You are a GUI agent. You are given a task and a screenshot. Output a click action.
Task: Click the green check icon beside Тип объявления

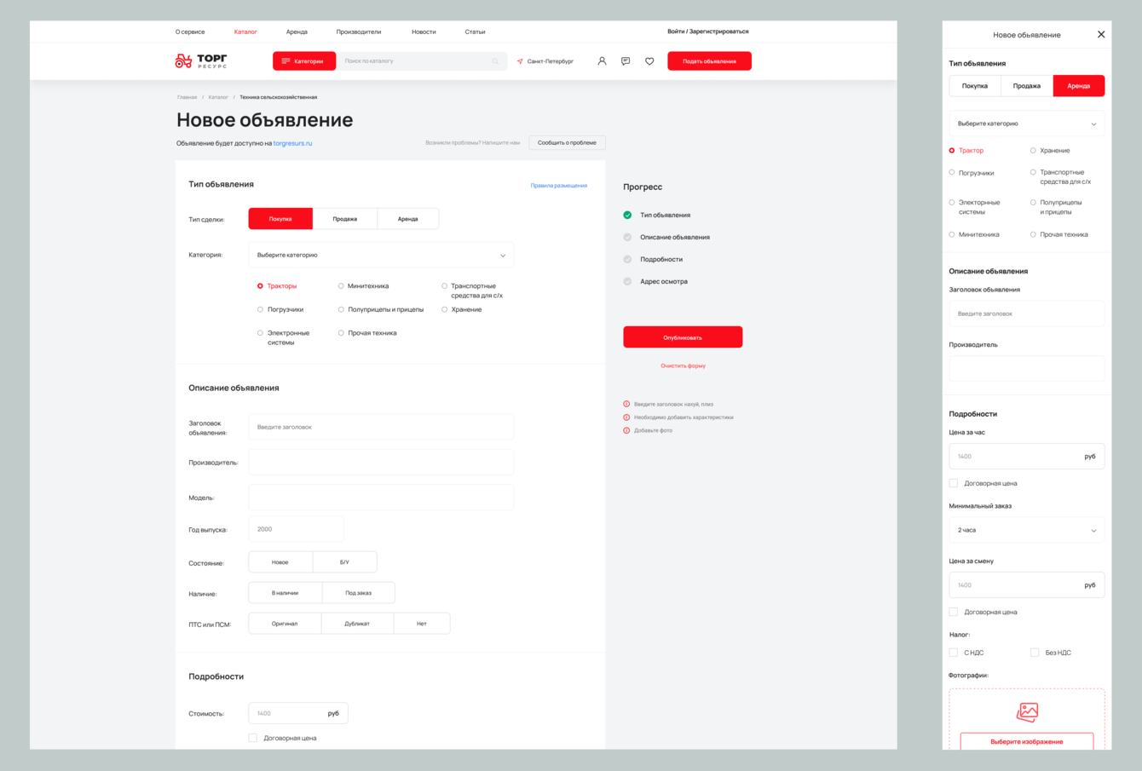tap(627, 215)
